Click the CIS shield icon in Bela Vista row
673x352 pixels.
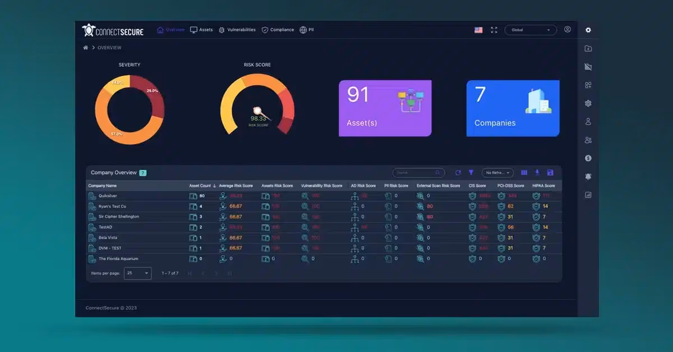(x=473, y=238)
